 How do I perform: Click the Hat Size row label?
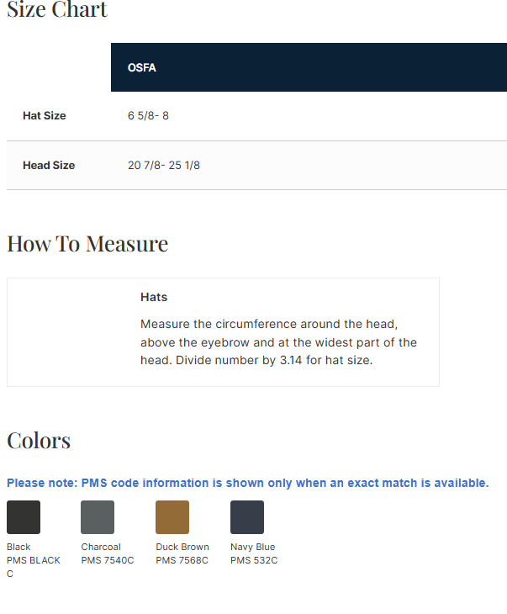(x=44, y=116)
